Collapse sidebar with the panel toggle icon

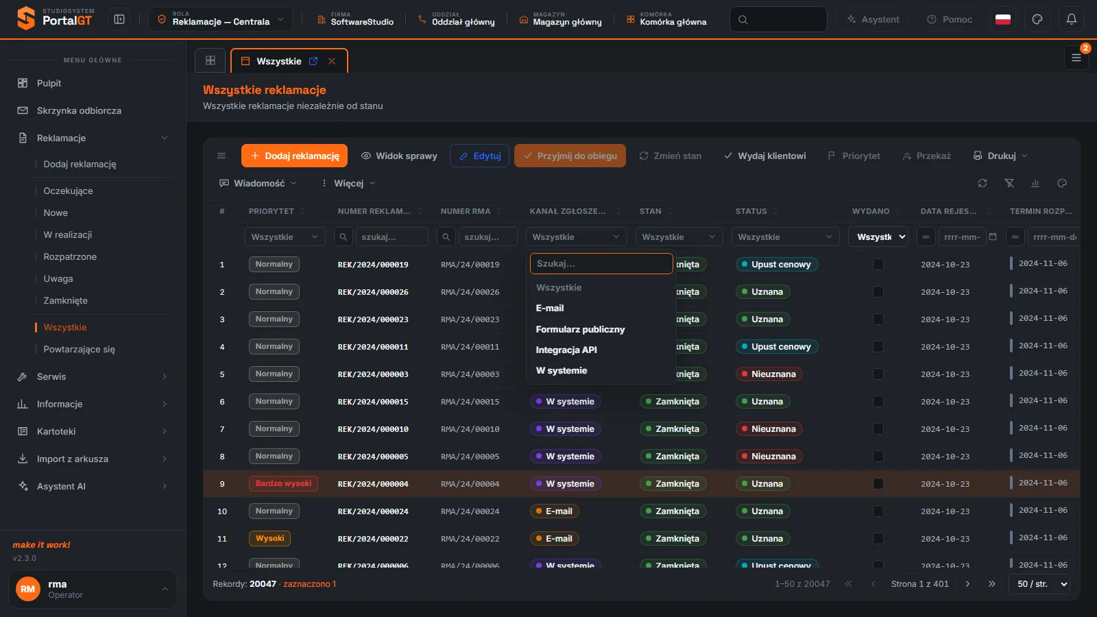(x=119, y=19)
